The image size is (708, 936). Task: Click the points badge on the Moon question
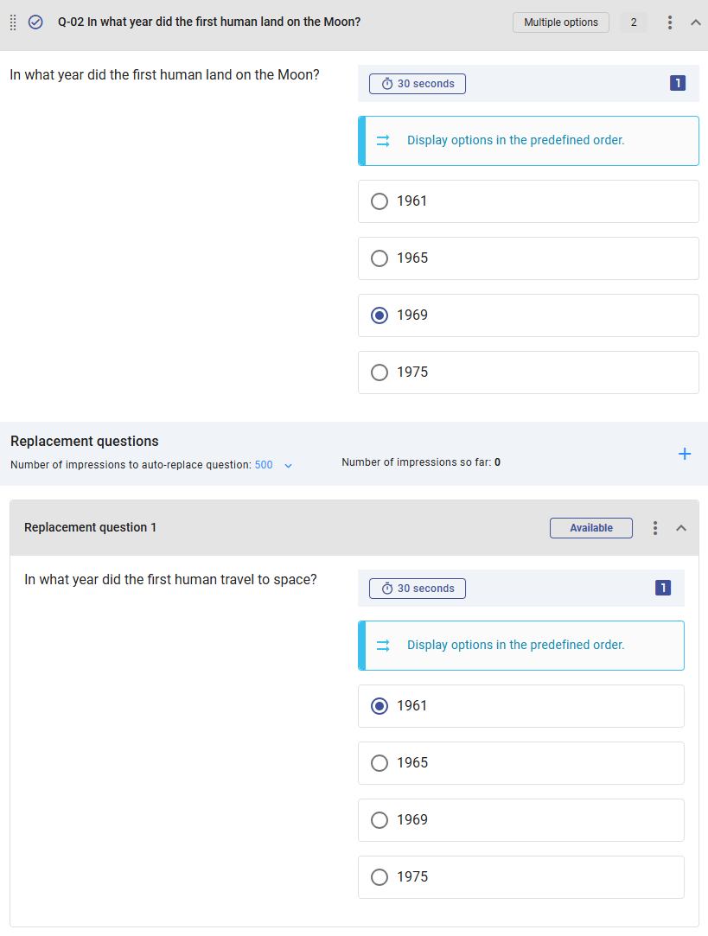(678, 83)
